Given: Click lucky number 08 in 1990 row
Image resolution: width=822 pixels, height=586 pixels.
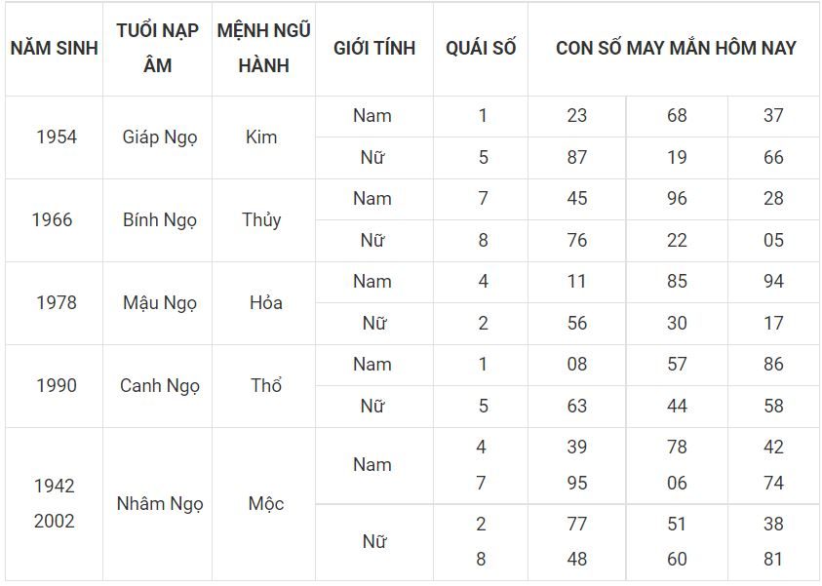Looking at the screenshot, I should pos(576,365).
